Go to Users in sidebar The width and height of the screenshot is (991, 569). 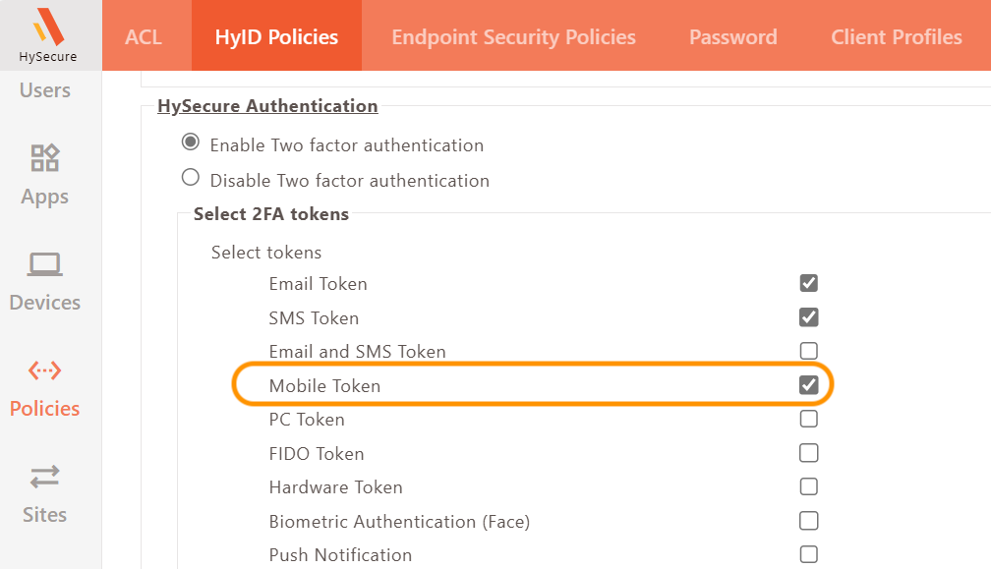click(x=45, y=90)
